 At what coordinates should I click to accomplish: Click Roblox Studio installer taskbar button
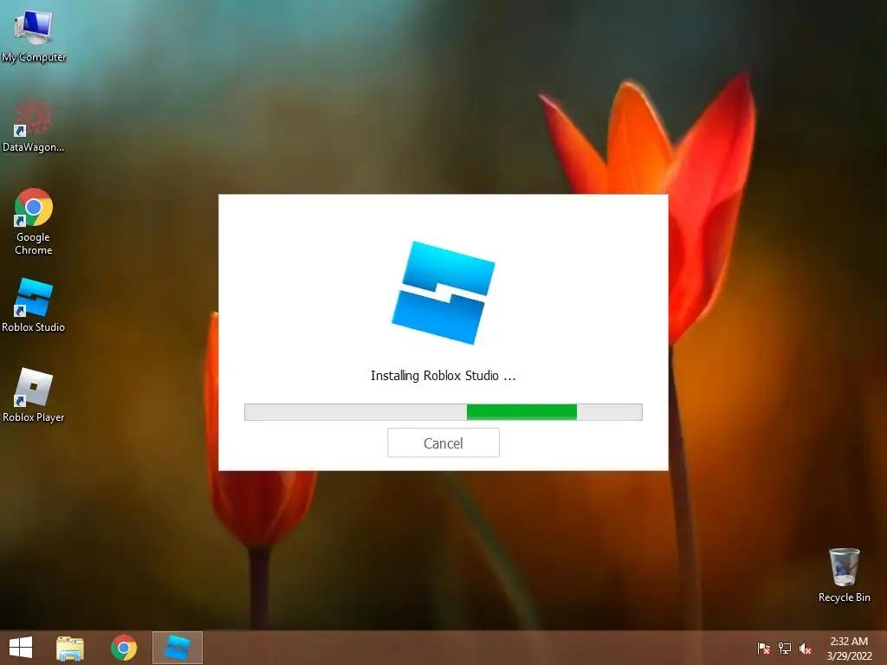pos(178,648)
